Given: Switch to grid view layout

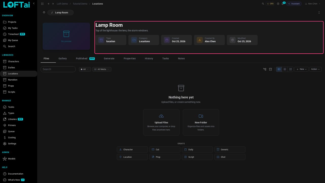Looking at the screenshot, I should click(285, 69).
